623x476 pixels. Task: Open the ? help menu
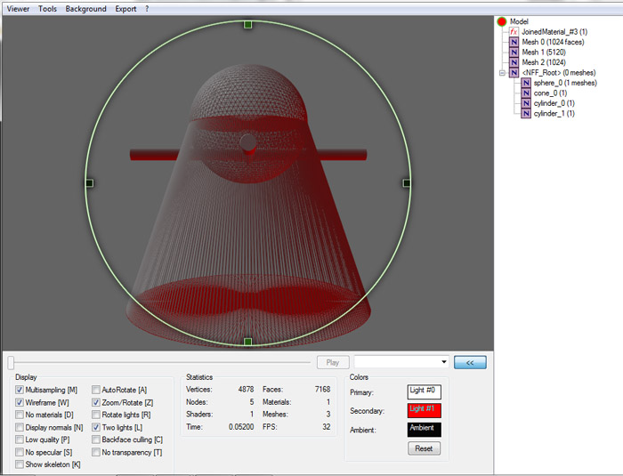tap(147, 9)
